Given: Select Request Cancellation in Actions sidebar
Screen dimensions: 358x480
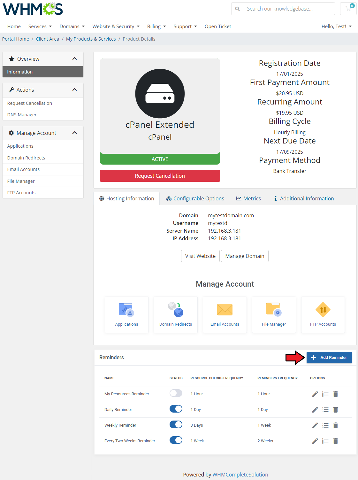Looking at the screenshot, I should point(43,103).
